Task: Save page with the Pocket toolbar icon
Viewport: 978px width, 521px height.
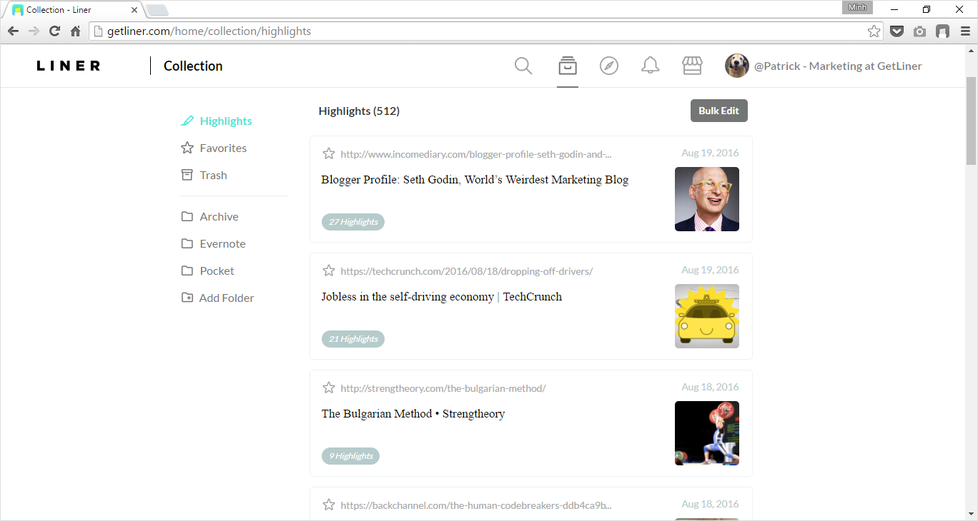Action: 896,31
